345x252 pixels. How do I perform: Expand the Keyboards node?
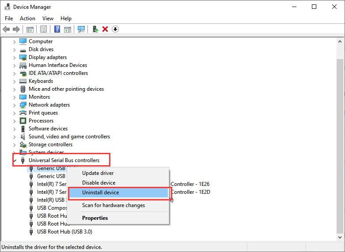tap(14, 82)
